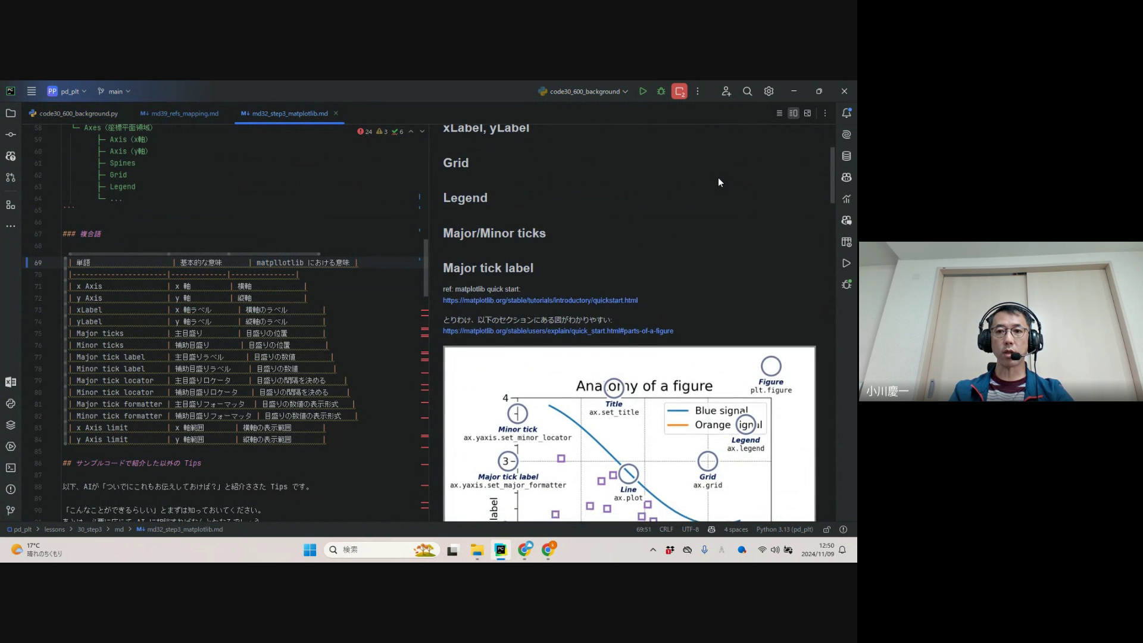Open the IDE settings gear icon
Screen dimensions: 1143x643
(769, 92)
